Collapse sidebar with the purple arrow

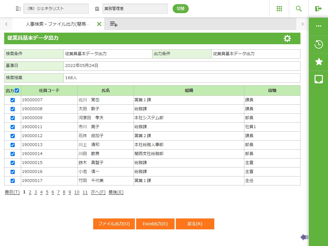(x=304, y=237)
